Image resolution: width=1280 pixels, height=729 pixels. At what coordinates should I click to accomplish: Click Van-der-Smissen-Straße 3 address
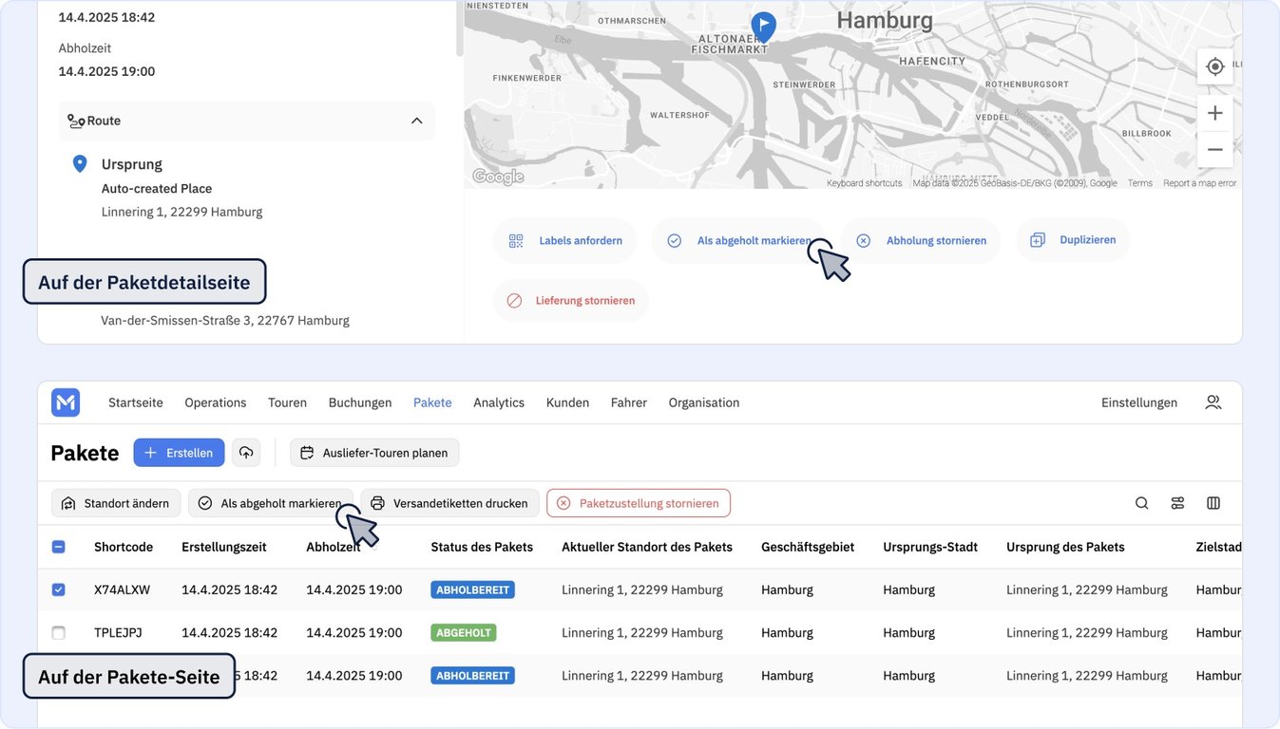coord(225,321)
